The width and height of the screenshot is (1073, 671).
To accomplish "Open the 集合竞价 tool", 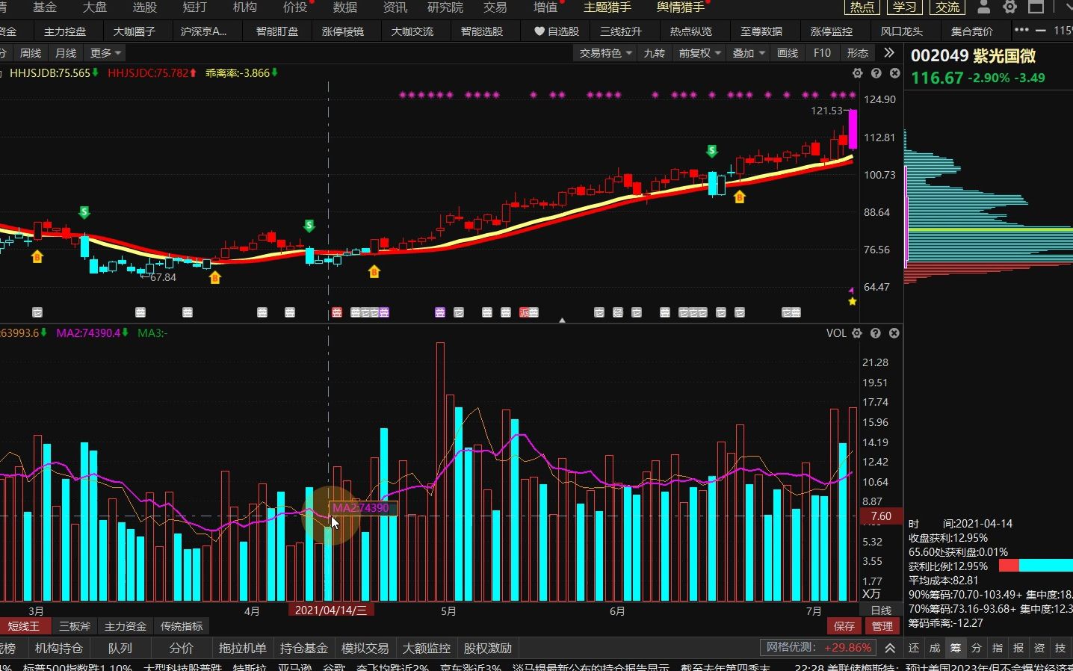I will pos(972,31).
